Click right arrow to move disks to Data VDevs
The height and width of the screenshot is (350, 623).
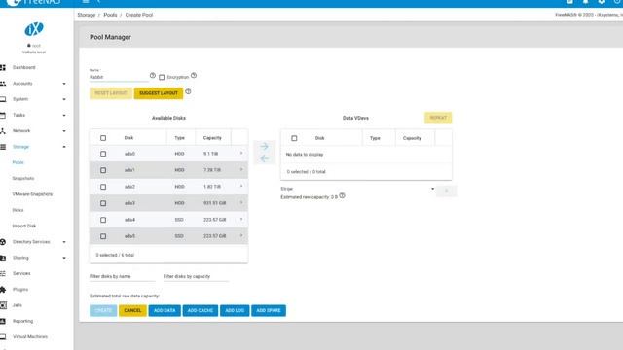tap(264, 147)
